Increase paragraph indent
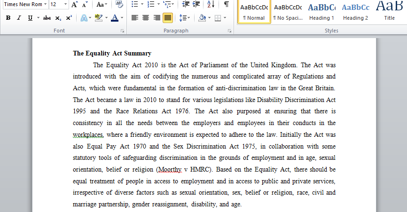This screenshot has height=212, width=407. point(196,4)
